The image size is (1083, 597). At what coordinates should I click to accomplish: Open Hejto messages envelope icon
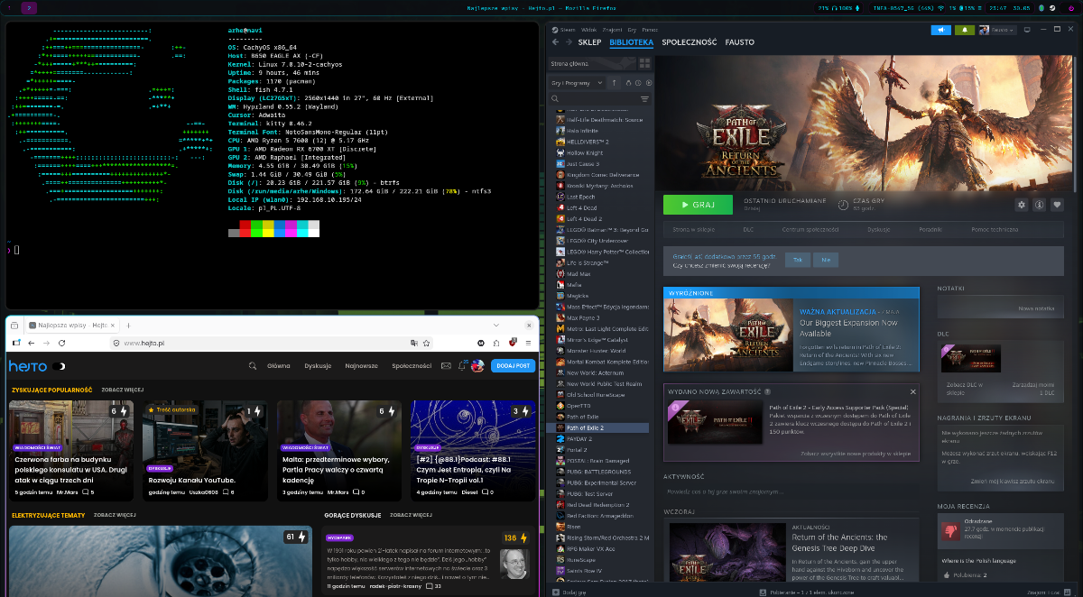pyautogui.click(x=446, y=366)
